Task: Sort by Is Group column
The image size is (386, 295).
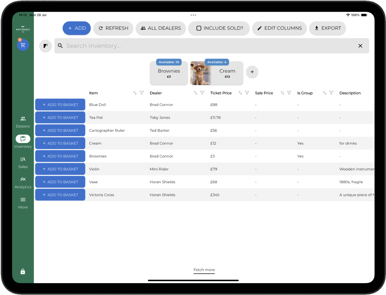Action: [325, 93]
